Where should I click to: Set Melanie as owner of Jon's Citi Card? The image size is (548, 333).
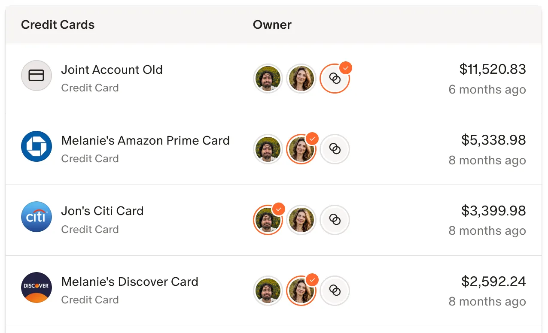click(301, 220)
